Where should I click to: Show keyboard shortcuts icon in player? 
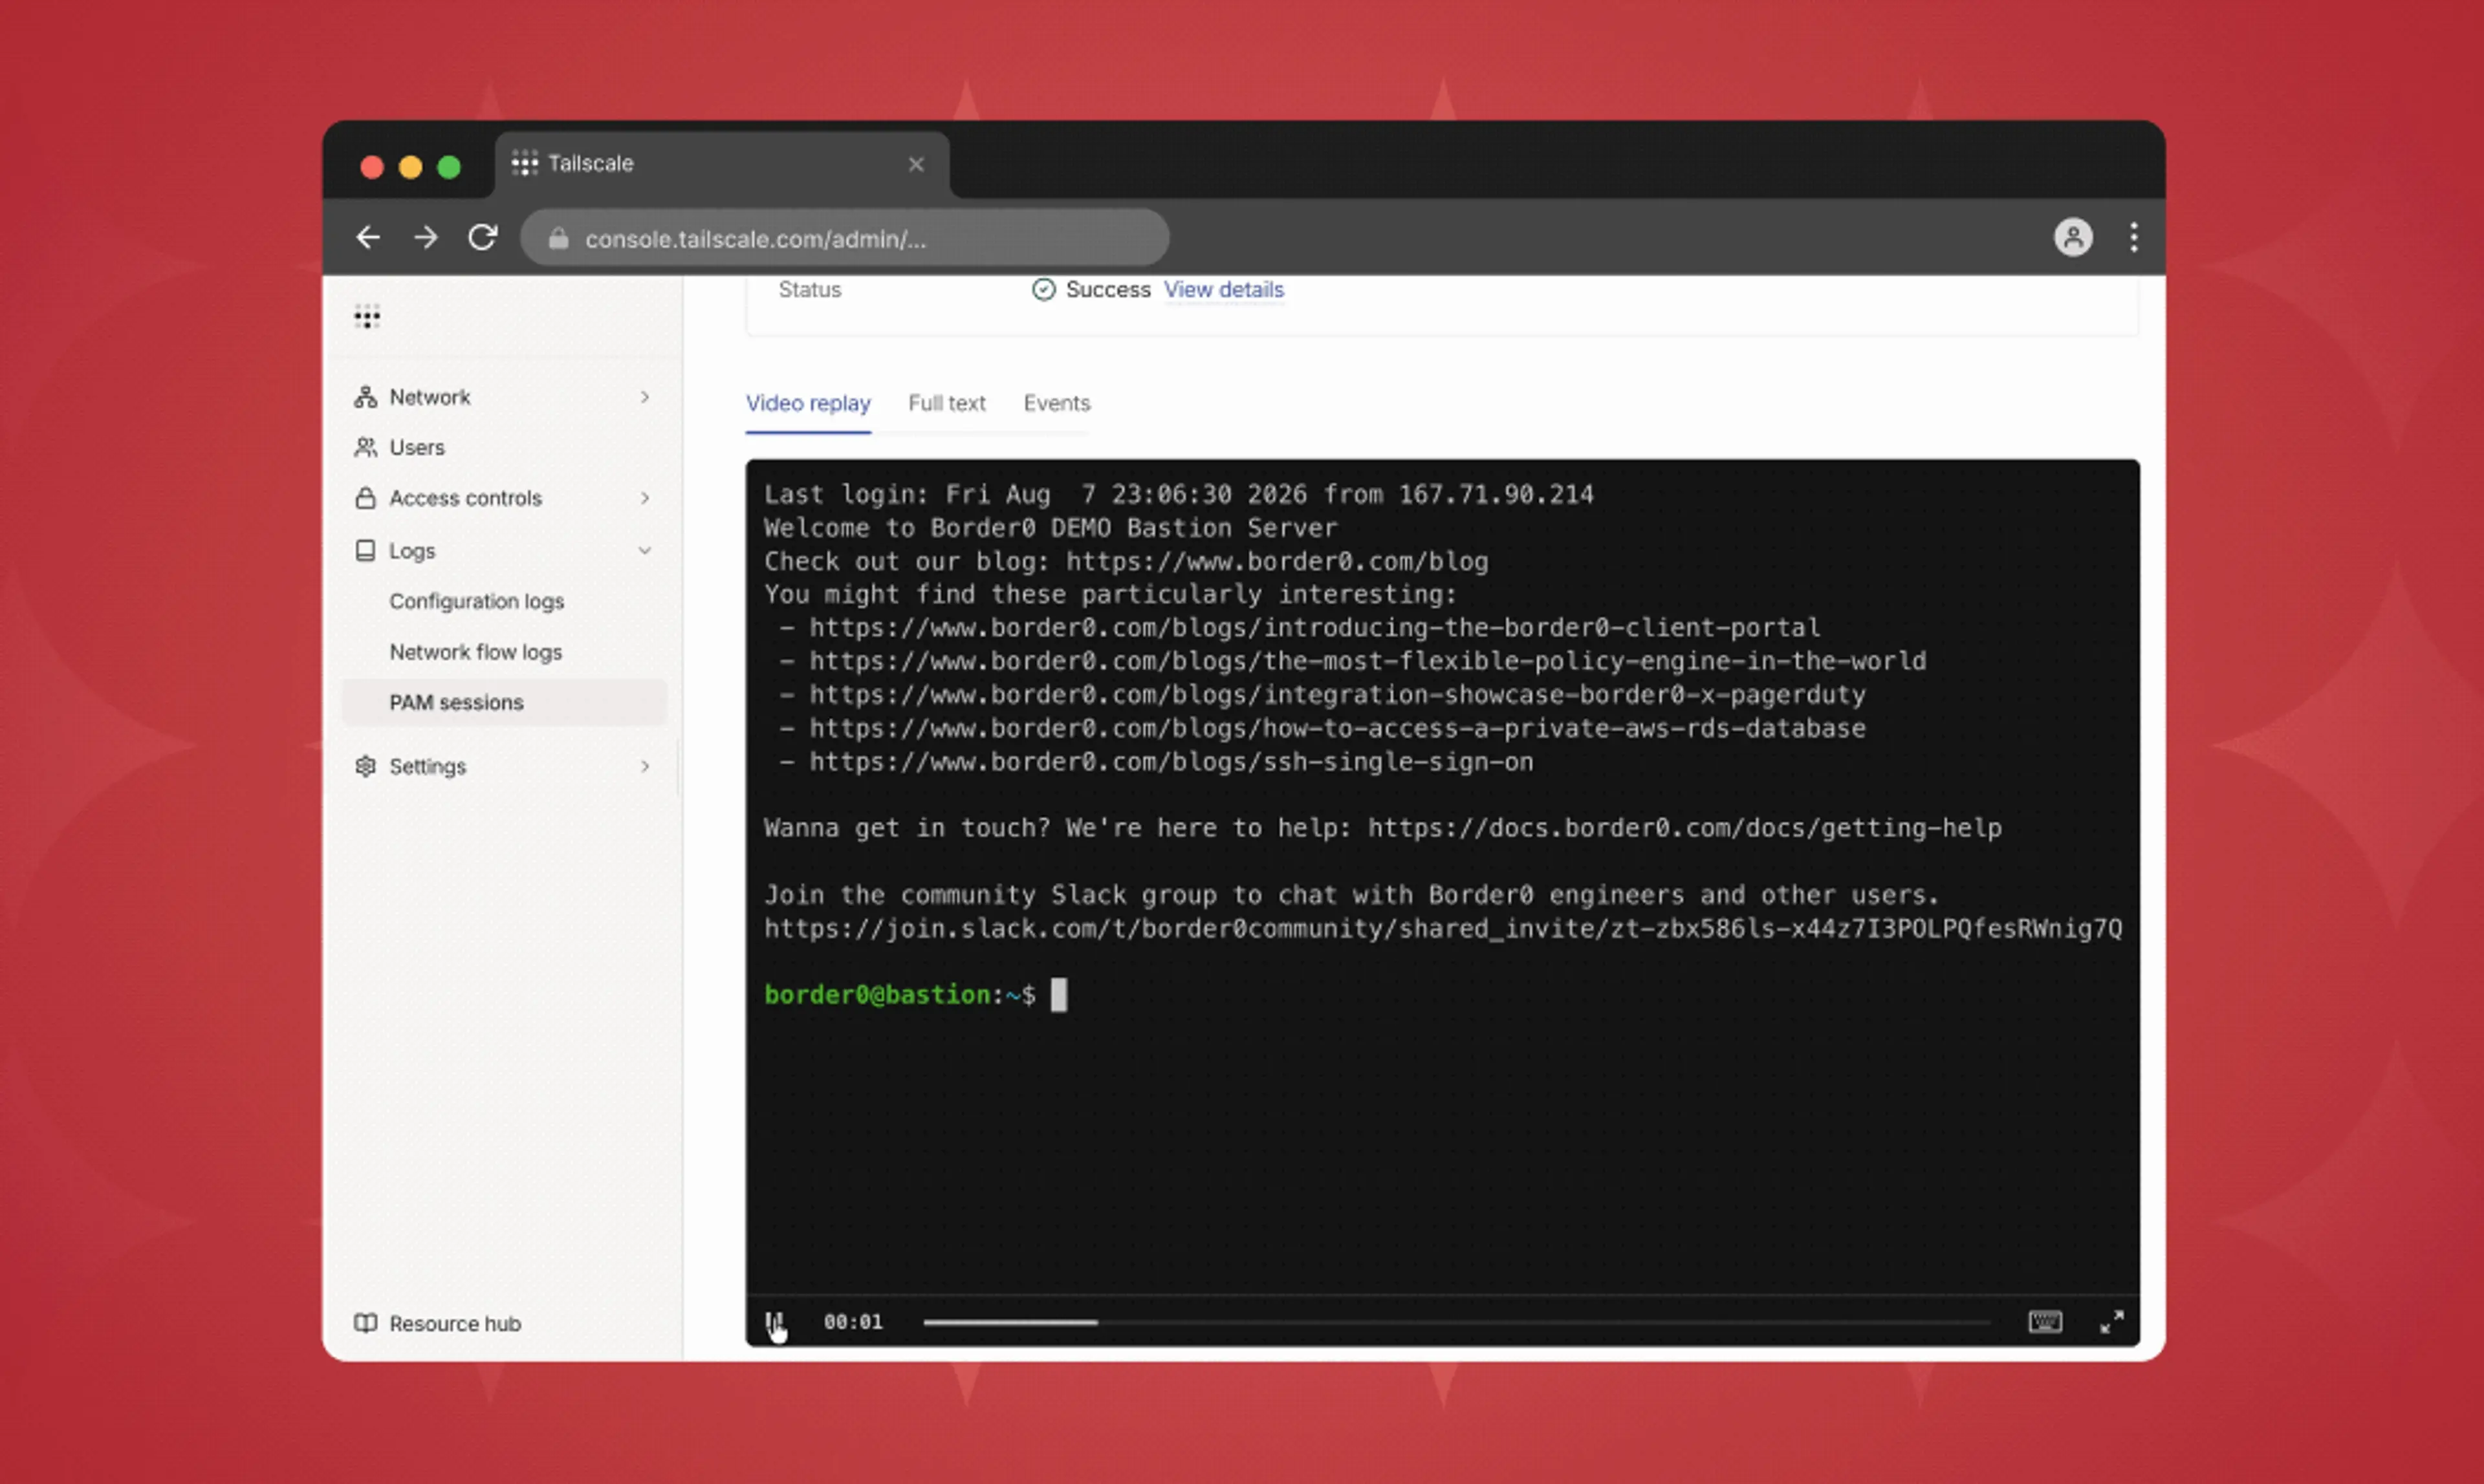point(2045,1322)
